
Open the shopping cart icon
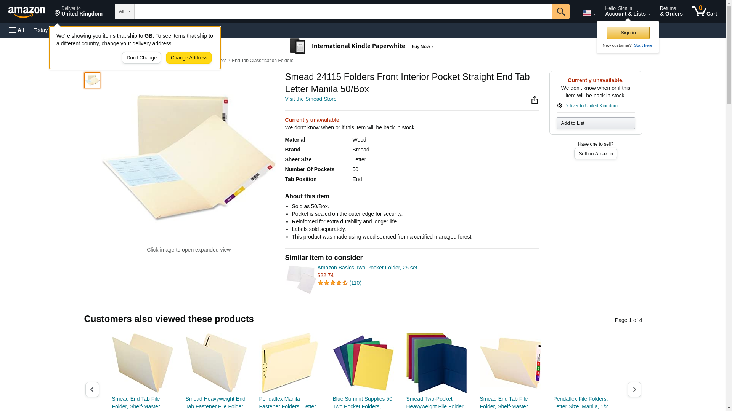tap(704, 11)
